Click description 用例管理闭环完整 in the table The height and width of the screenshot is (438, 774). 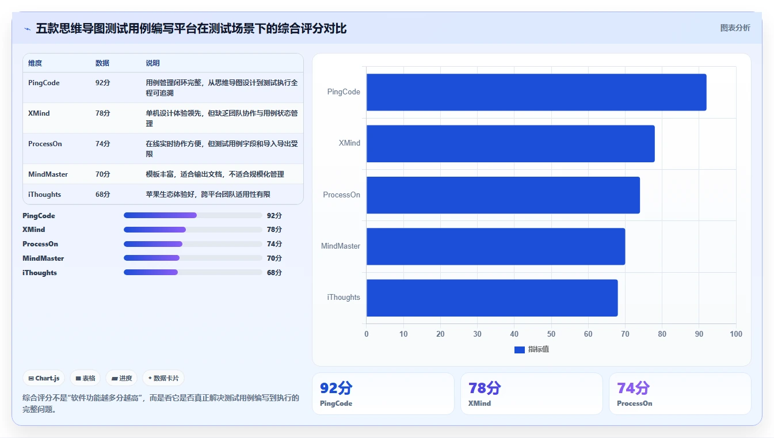coord(222,87)
